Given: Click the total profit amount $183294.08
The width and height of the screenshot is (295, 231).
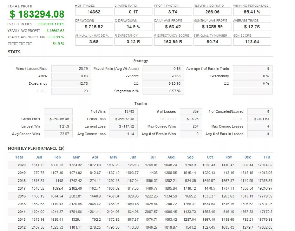Looking at the screenshot, I should point(37,14).
